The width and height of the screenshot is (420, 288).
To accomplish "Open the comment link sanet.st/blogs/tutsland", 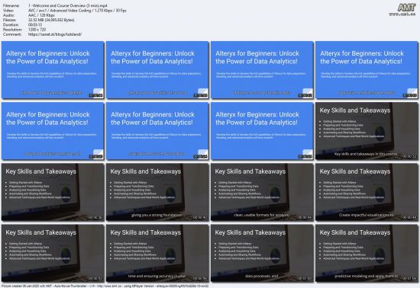I will click(55, 34).
